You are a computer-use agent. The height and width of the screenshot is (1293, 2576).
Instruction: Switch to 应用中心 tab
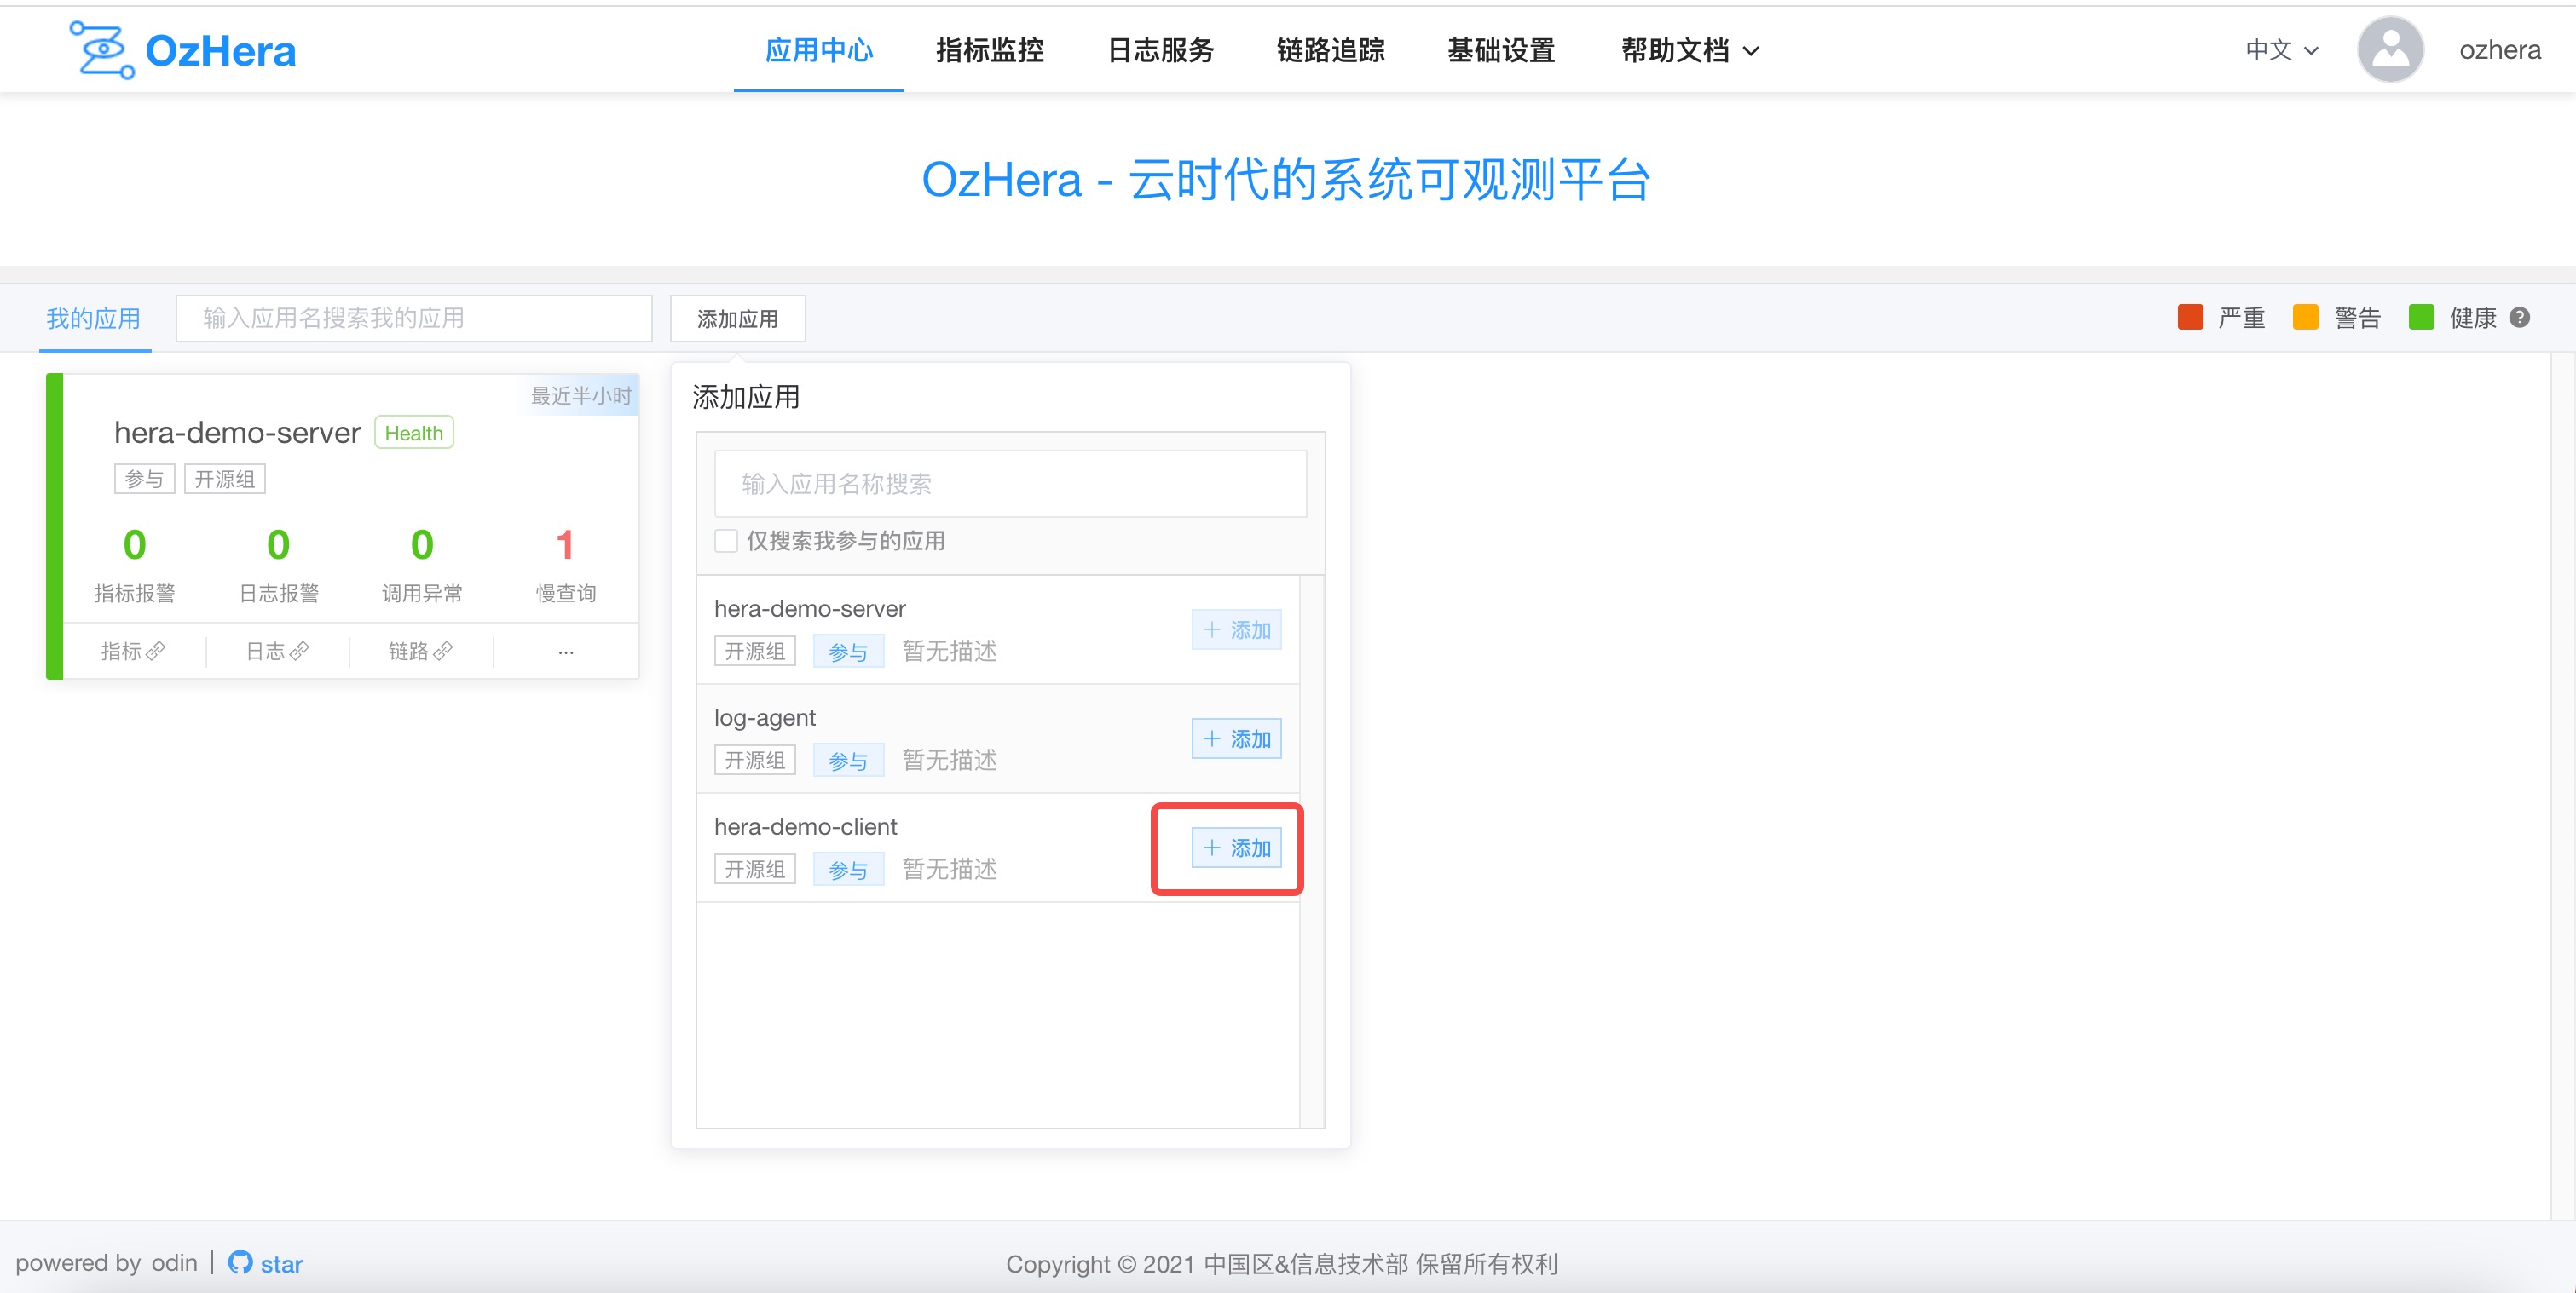pos(819,50)
